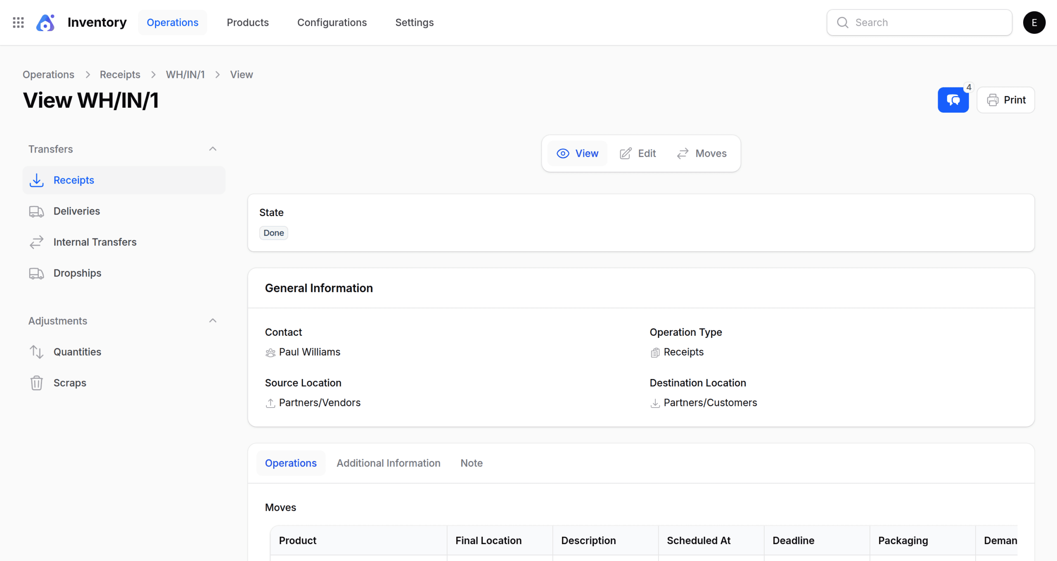
Task: Click the Internal Transfers arrows icon
Action: pyautogui.click(x=36, y=242)
